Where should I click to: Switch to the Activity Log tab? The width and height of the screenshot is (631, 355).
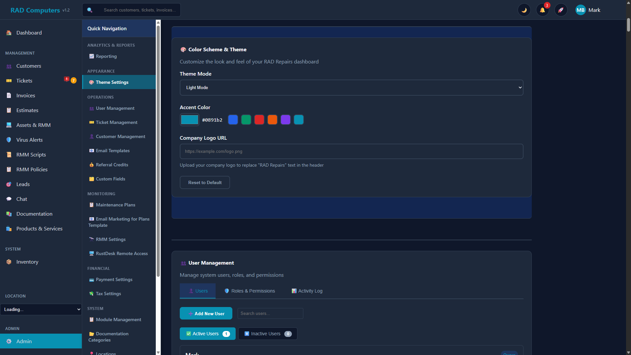[306, 291]
